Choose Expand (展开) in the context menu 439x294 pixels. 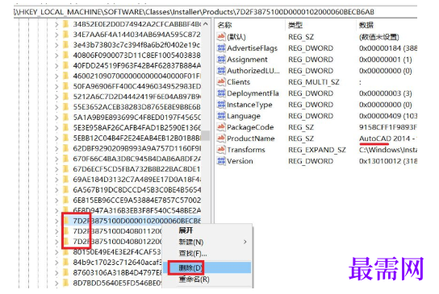tap(186, 230)
